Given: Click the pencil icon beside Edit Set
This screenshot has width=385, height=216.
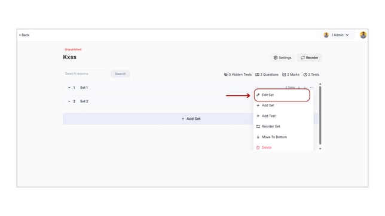Looking at the screenshot, I should pos(258,95).
